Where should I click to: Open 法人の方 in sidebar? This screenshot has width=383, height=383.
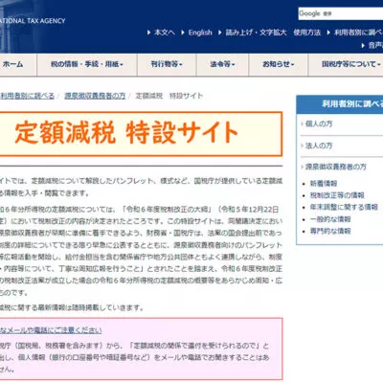coord(319,146)
